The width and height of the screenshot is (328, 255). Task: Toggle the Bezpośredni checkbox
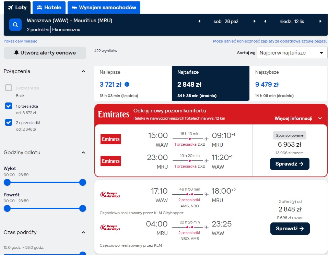[9, 88]
